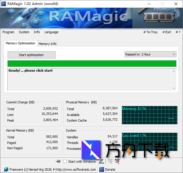Click the RAMagic banner image
This screenshot has height=173, width=183.
(92, 18)
